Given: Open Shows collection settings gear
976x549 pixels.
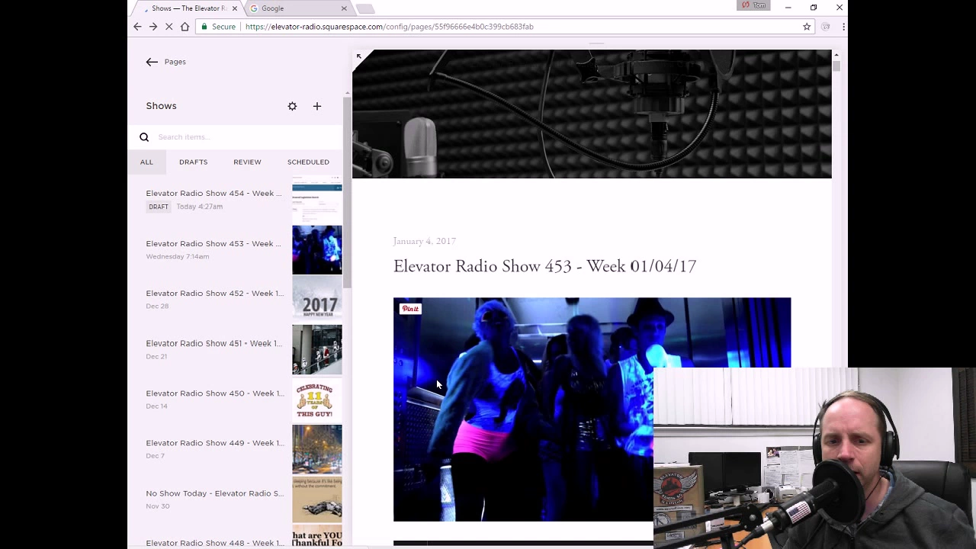Looking at the screenshot, I should tap(292, 106).
